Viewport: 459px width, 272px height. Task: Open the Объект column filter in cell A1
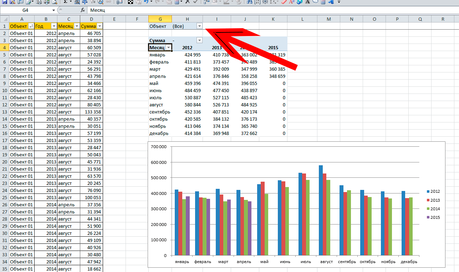pyautogui.click(x=31, y=26)
